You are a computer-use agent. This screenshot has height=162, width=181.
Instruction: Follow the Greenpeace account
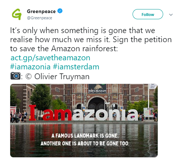tap(148, 14)
